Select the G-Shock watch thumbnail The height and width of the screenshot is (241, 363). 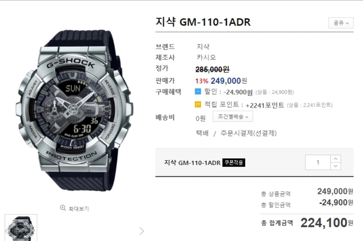(21, 228)
